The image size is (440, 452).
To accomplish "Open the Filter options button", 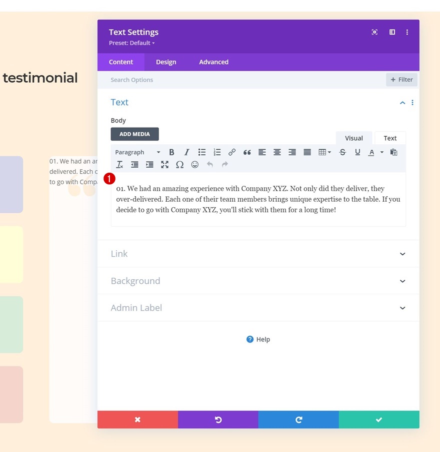I will pos(401,80).
